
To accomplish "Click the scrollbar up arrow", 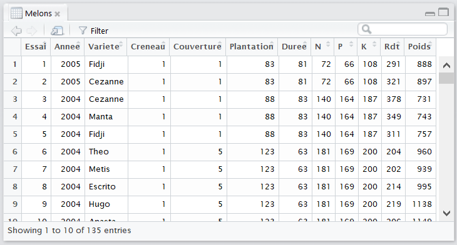I will tap(446, 66).
